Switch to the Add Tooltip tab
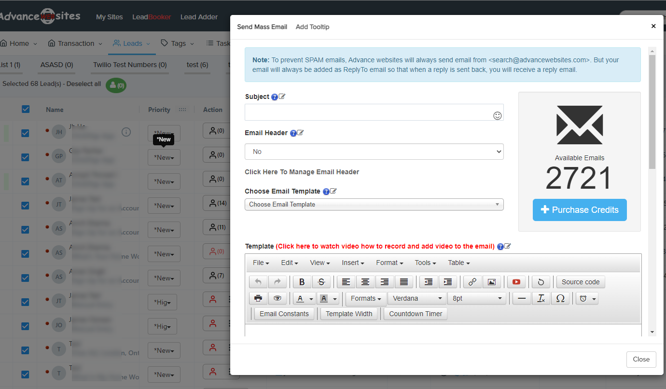Viewport: 666px width, 389px height. point(312,27)
